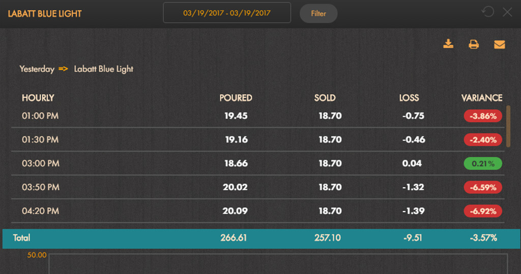Click the Filter button
This screenshot has width=521, height=274.
(319, 14)
